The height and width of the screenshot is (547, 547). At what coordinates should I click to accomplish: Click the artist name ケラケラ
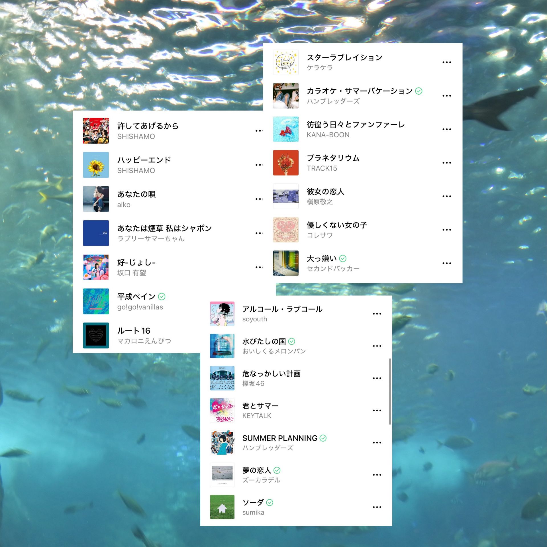tap(320, 68)
